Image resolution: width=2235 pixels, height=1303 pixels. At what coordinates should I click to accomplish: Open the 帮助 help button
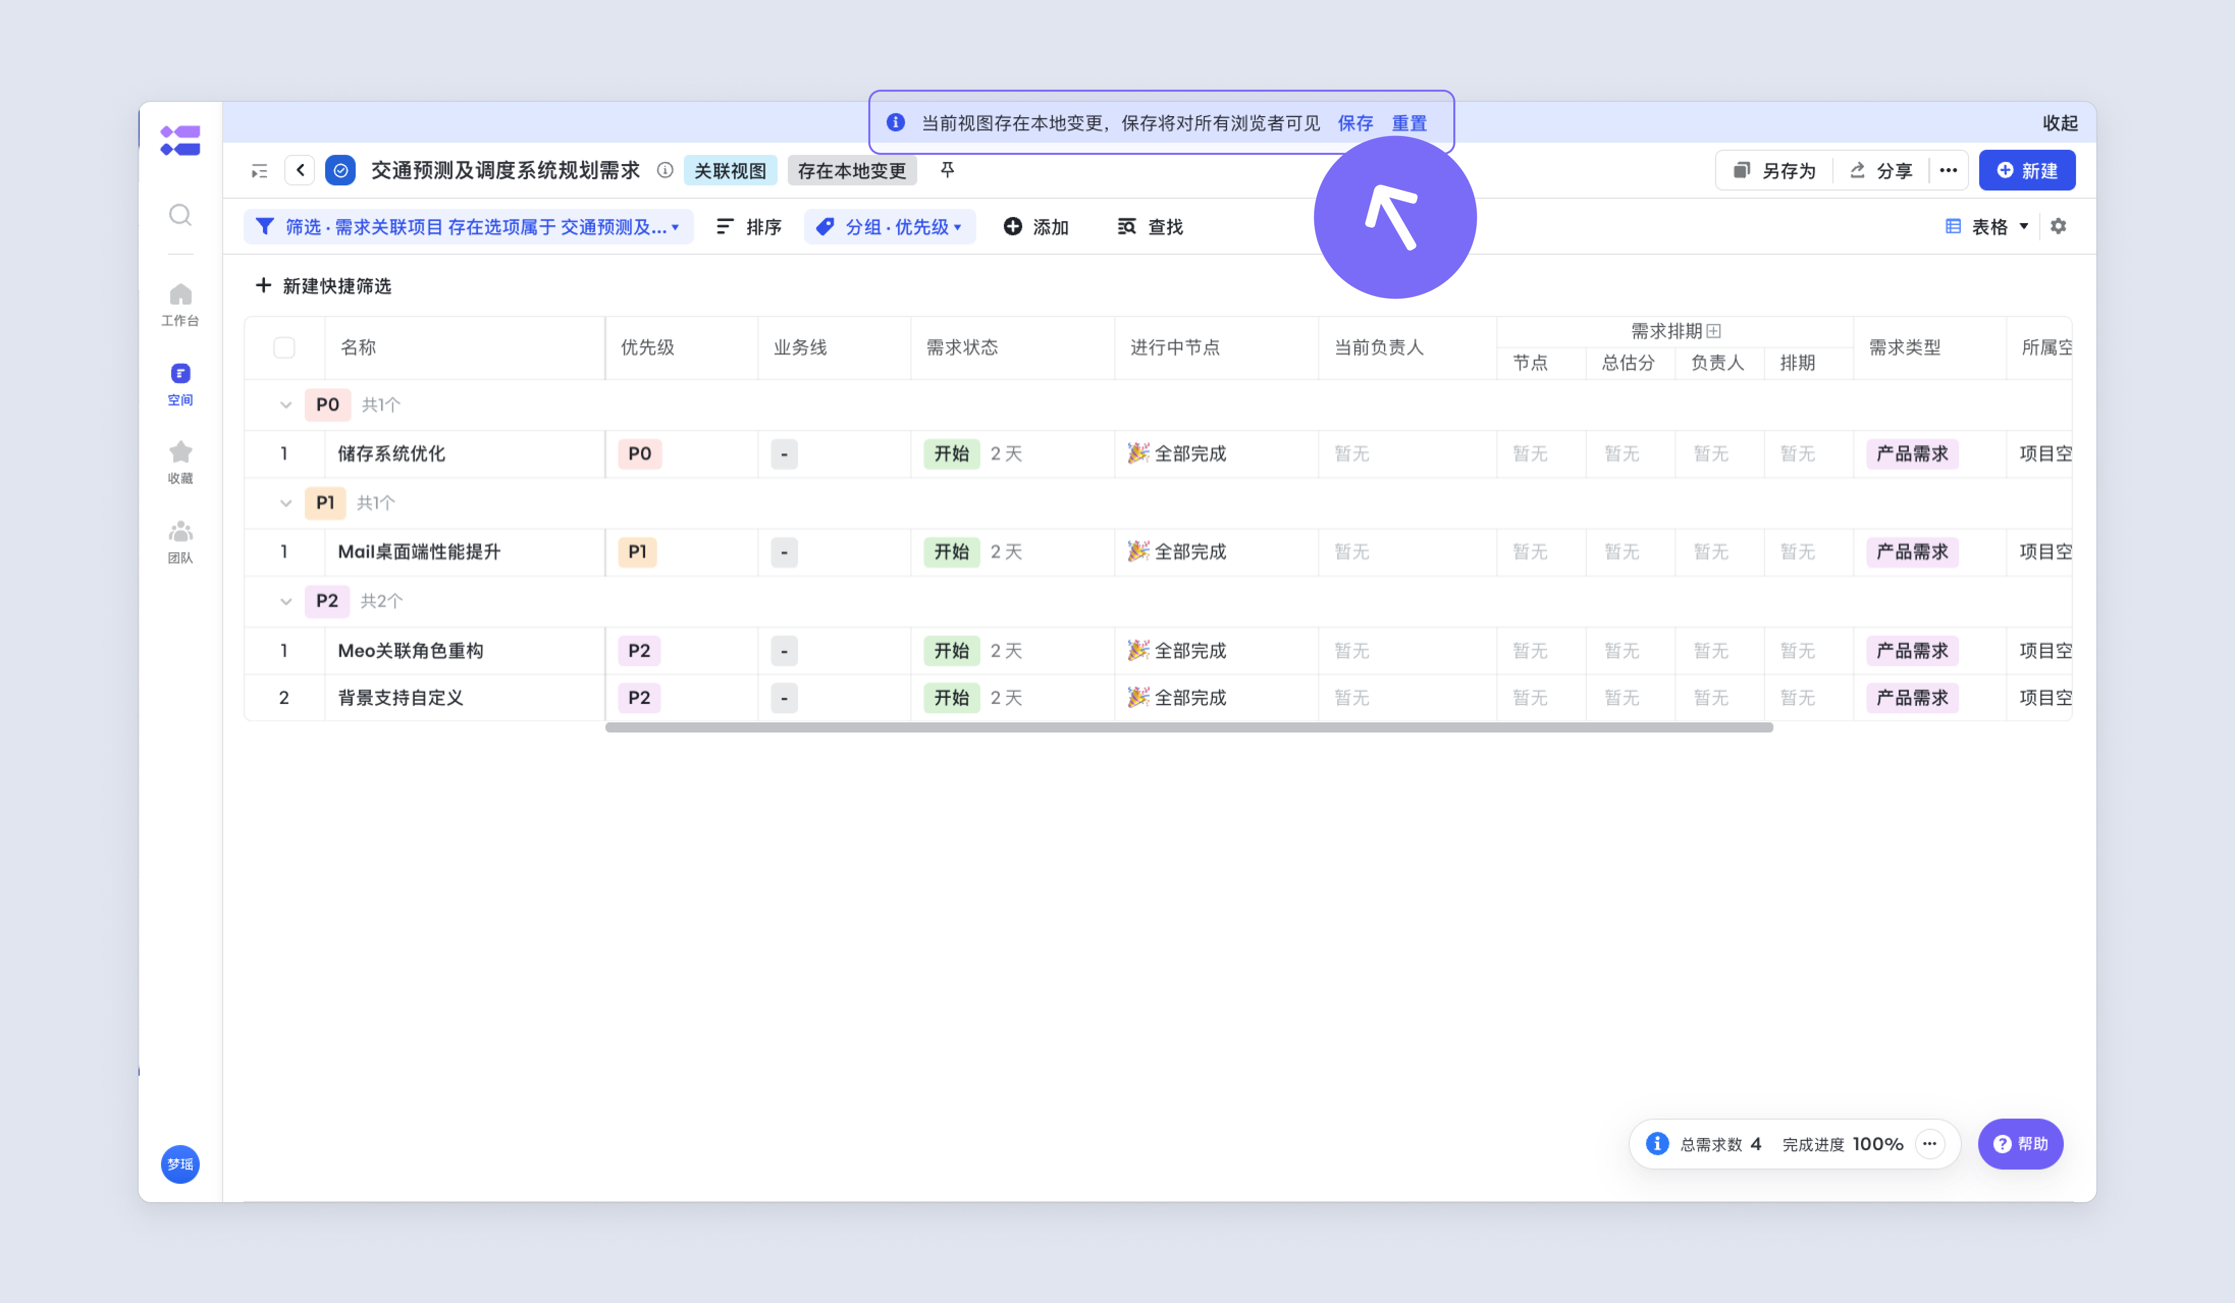click(x=2020, y=1144)
